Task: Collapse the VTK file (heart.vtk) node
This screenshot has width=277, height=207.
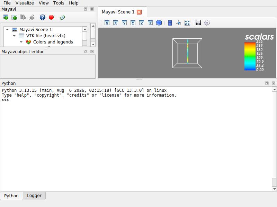Action: pyautogui.click(x=14, y=36)
